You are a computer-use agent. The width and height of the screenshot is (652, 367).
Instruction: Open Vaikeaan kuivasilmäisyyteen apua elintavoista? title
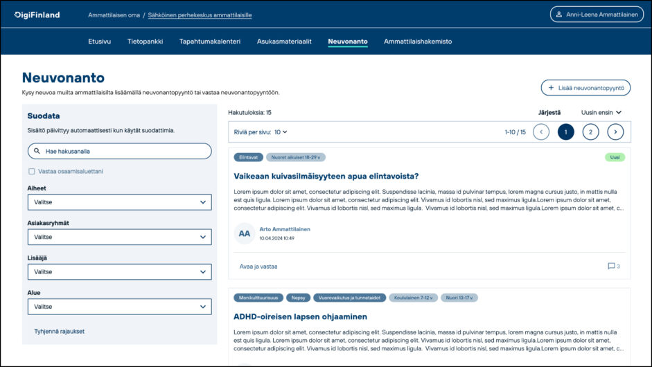pos(326,176)
